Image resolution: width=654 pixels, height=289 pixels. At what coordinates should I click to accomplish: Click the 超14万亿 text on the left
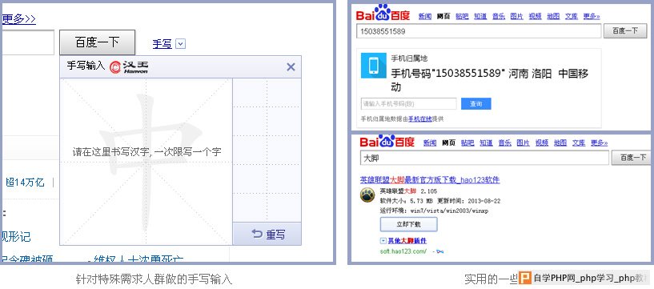pyautogui.click(x=25, y=182)
